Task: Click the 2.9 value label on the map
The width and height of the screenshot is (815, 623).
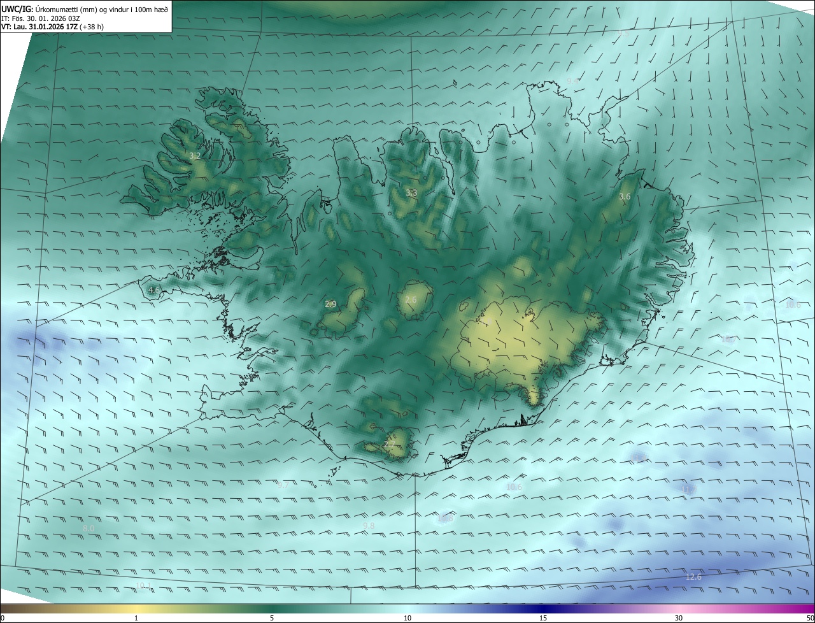Action: [330, 304]
